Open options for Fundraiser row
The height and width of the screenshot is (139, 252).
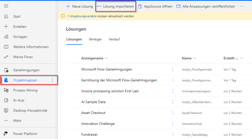(x=173, y=134)
